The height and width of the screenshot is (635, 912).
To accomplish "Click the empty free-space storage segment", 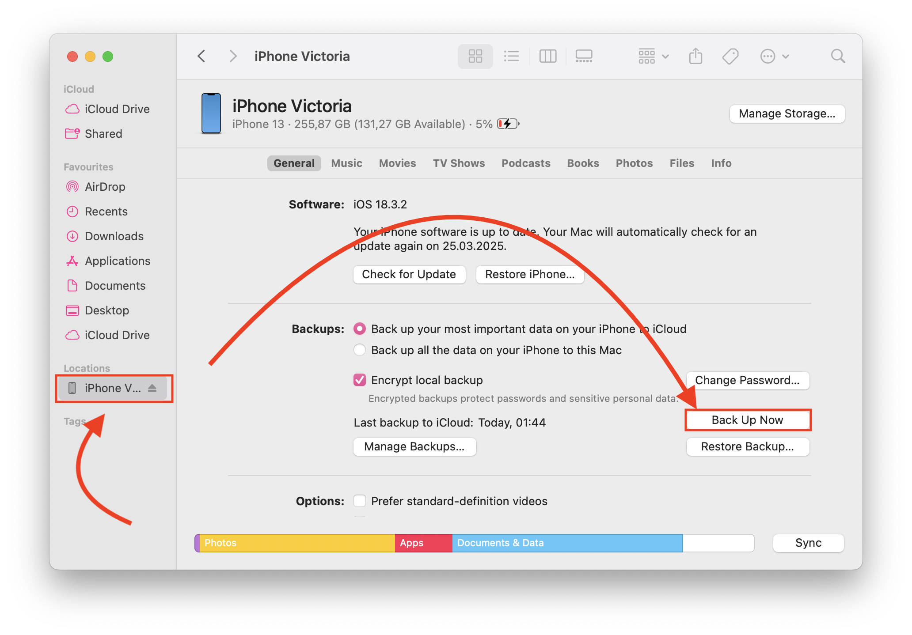I will tap(718, 543).
